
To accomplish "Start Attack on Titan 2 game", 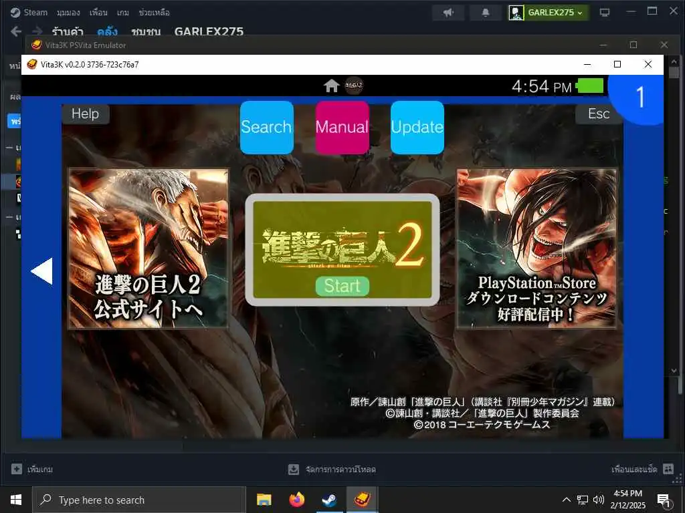I will click(342, 286).
